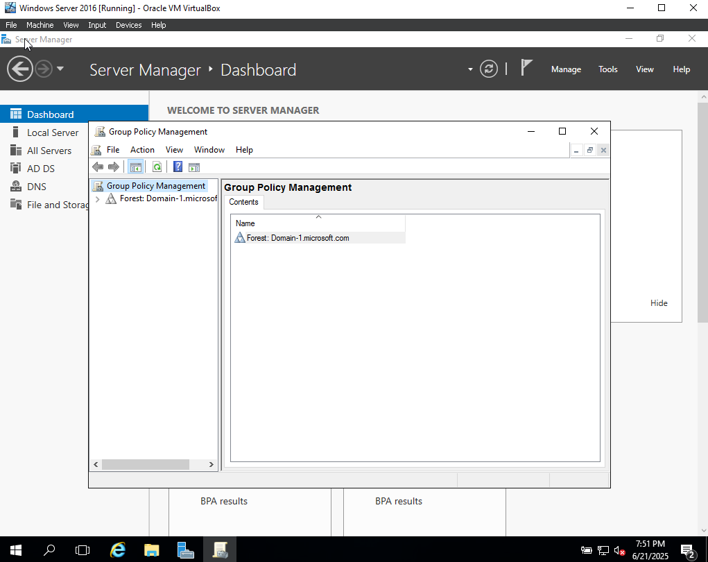Select AD DS in the sidebar
Screen dimensions: 708x562
click(41, 169)
